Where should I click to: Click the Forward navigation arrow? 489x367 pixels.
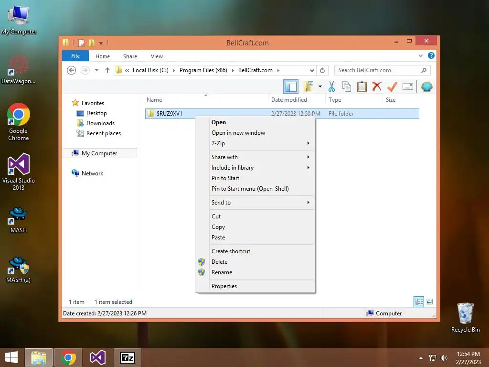click(85, 70)
